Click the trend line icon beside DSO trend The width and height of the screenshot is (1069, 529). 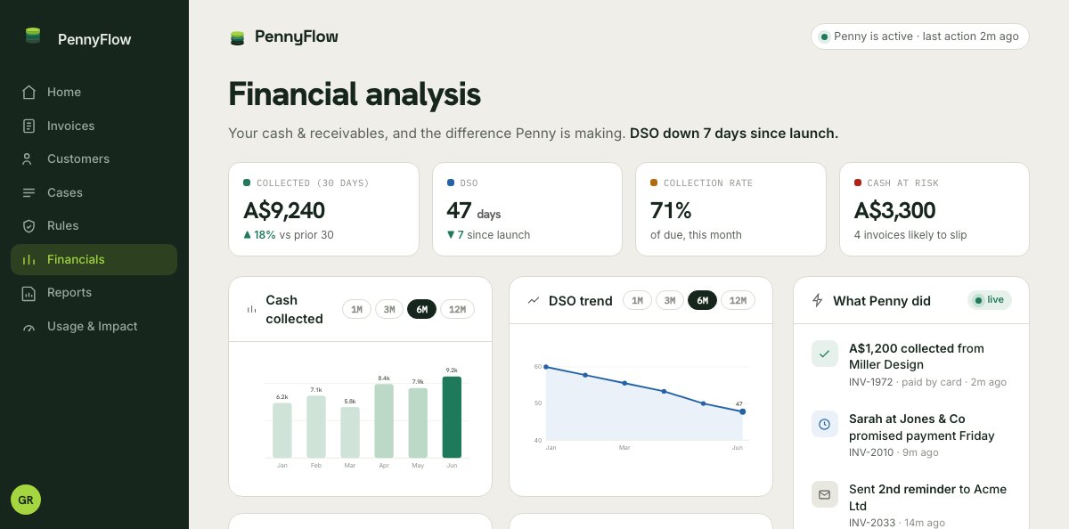click(534, 300)
